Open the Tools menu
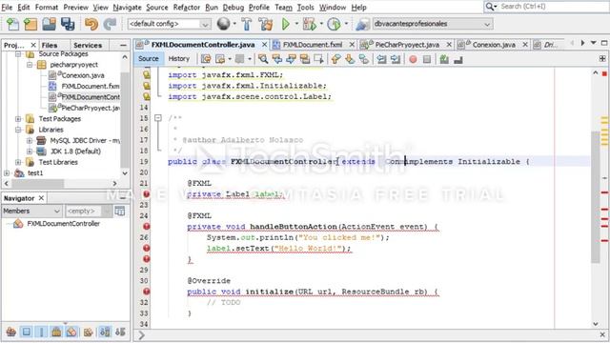The height and width of the screenshot is (343, 610). tap(305, 7)
